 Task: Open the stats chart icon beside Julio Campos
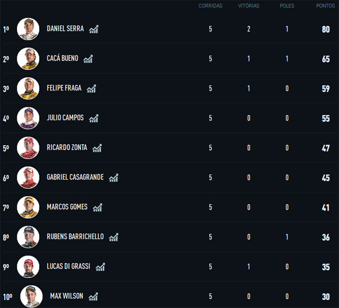tap(94, 119)
